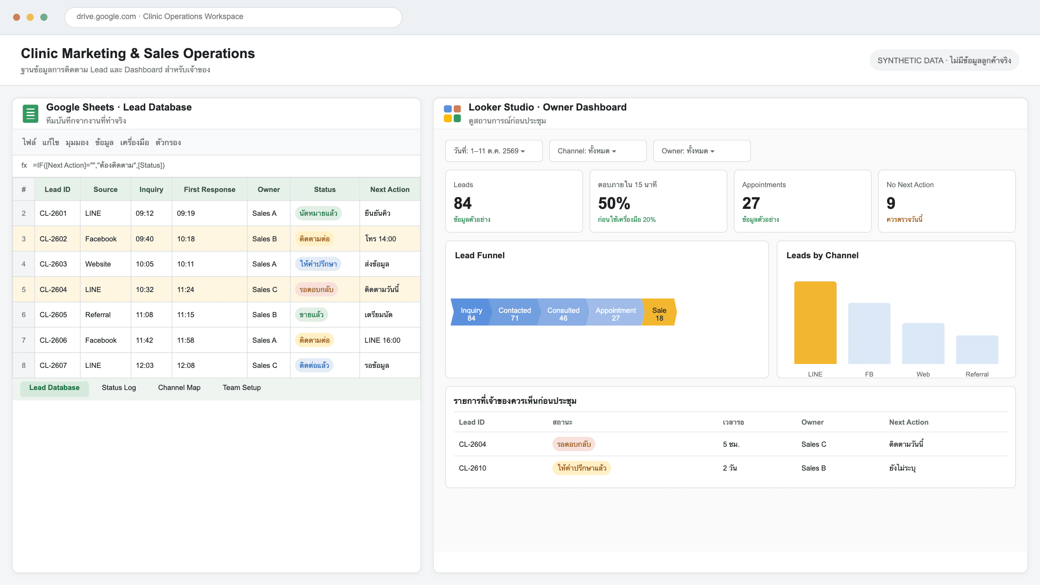Switch to the Channel Map sheet tab
The height and width of the screenshot is (585, 1040).
pos(179,388)
